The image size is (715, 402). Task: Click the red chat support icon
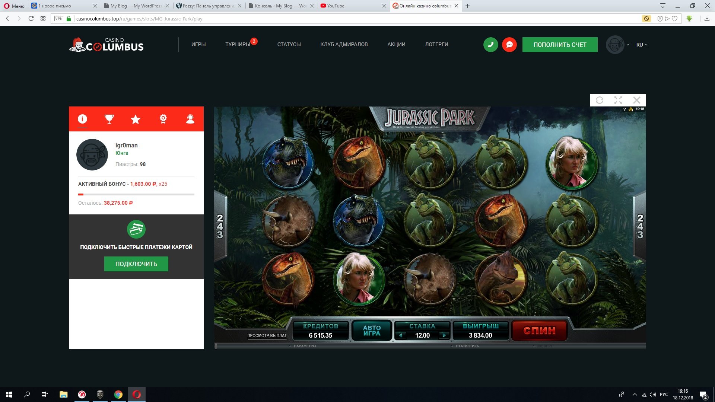click(509, 45)
